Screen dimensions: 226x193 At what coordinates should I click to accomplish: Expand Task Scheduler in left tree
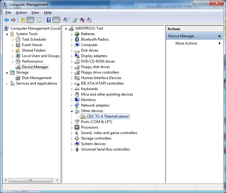[x=13, y=40]
